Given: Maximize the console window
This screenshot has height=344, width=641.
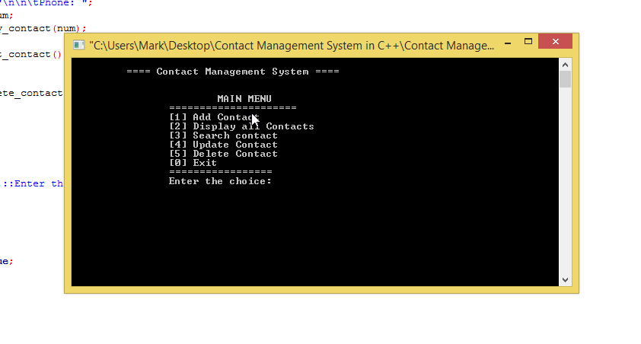Looking at the screenshot, I should (x=528, y=41).
